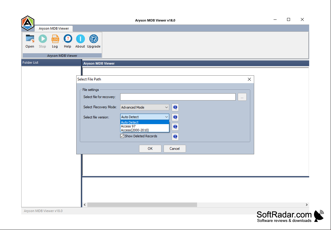This screenshot has width=331, height=230.
Task: Click the scrollbar left arrow
Action: [x=85, y=205]
